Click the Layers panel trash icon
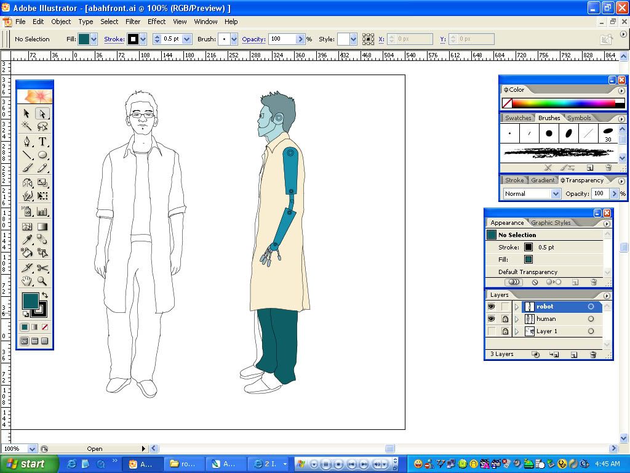This screenshot has height=473, width=630. coord(593,354)
